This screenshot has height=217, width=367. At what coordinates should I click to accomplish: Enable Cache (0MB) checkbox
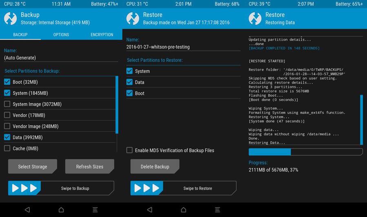[x=7, y=148]
